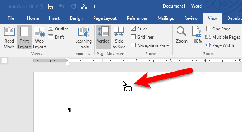Open Learning Tools

click(84, 37)
